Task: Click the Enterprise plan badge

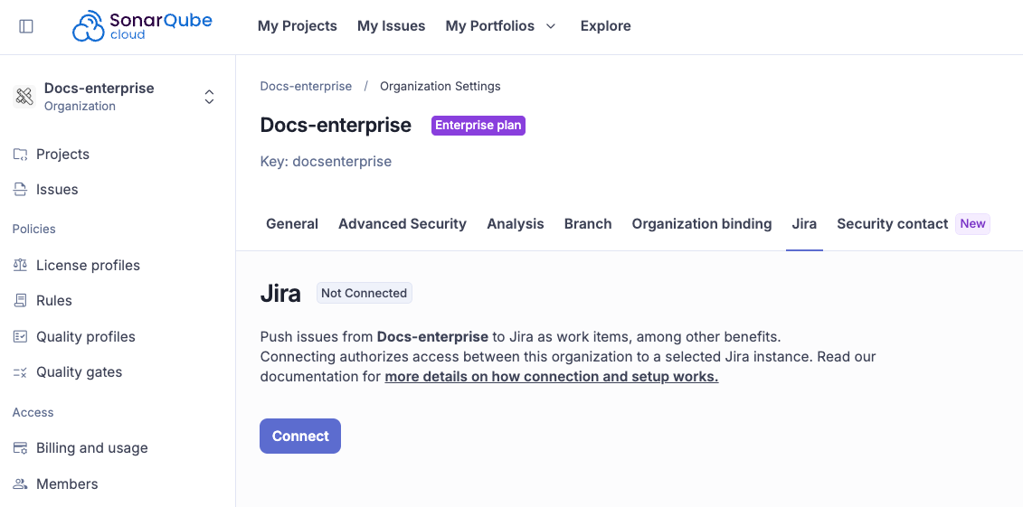Action: (478, 126)
